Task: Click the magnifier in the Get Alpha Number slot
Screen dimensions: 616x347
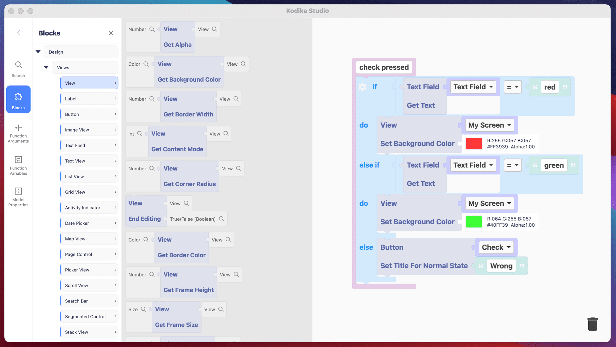Action: (153, 29)
